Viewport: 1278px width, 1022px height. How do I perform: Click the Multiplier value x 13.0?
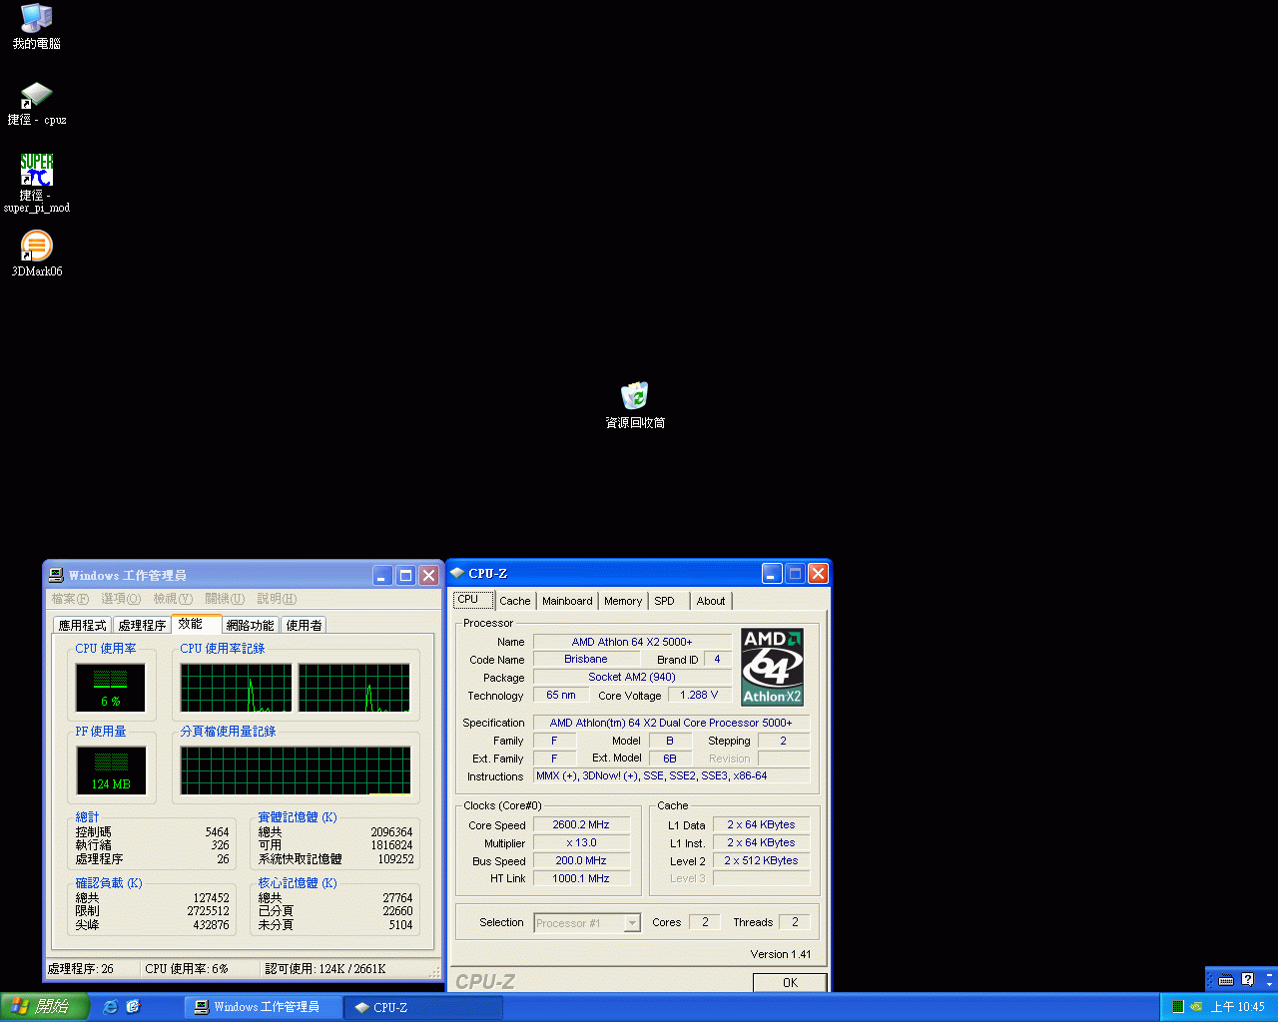coord(581,842)
